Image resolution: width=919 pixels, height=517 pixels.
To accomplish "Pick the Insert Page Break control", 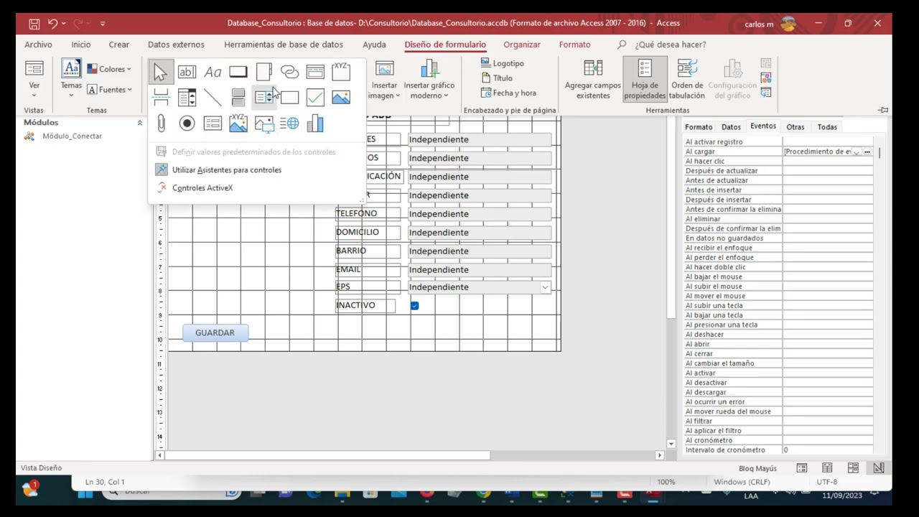I will pyautogui.click(x=161, y=98).
